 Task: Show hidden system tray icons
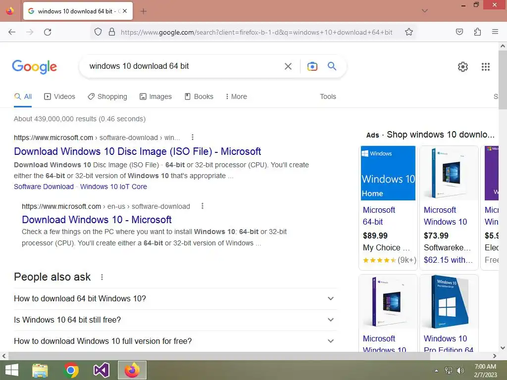(x=437, y=371)
